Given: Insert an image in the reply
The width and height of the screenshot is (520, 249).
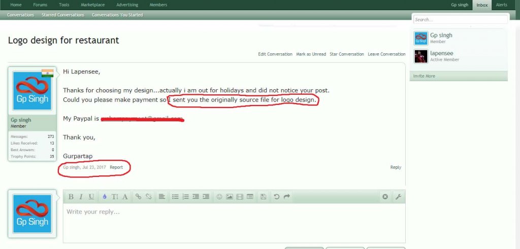Looking at the screenshot, I should 230,197.
